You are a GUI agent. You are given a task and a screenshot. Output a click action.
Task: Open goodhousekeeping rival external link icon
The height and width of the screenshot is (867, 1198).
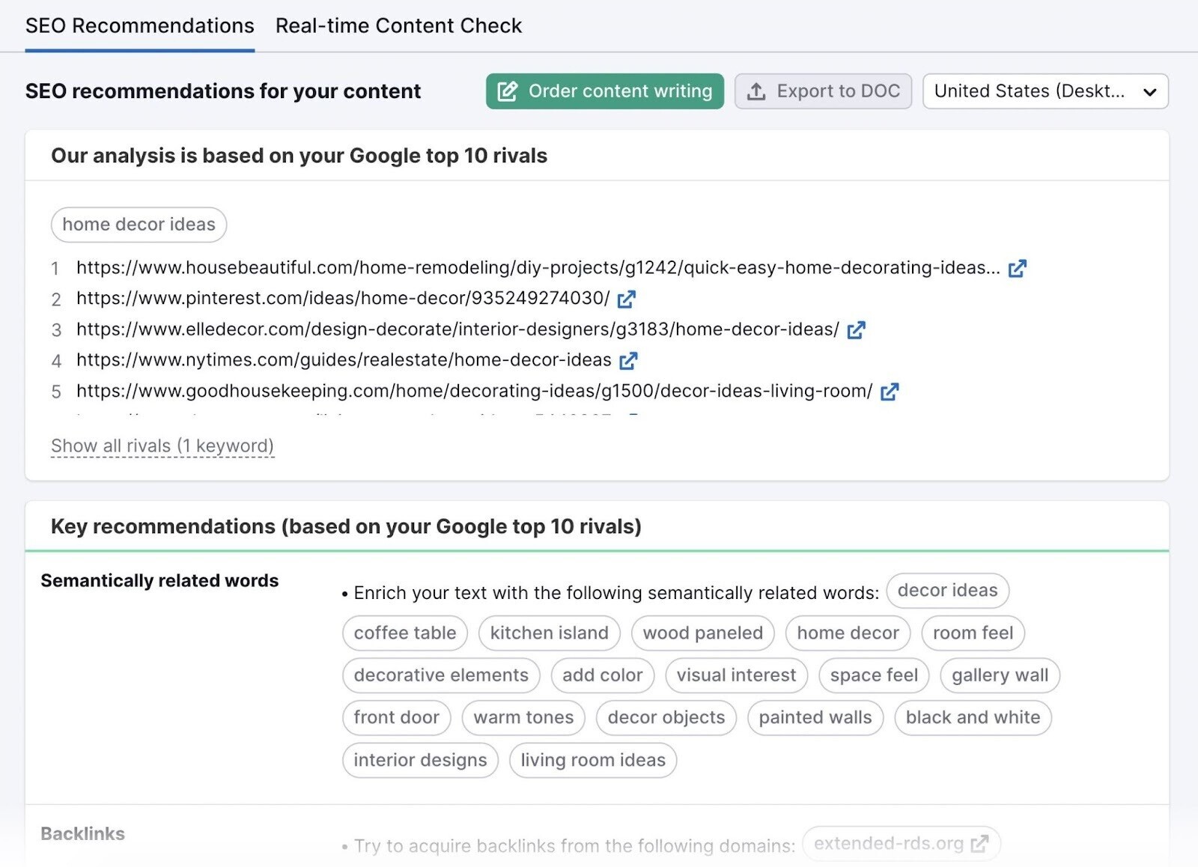click(889, 392)
